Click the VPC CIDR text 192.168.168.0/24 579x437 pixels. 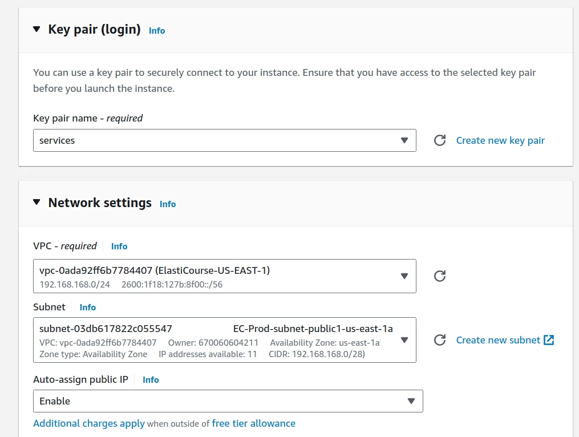[75, 285]
